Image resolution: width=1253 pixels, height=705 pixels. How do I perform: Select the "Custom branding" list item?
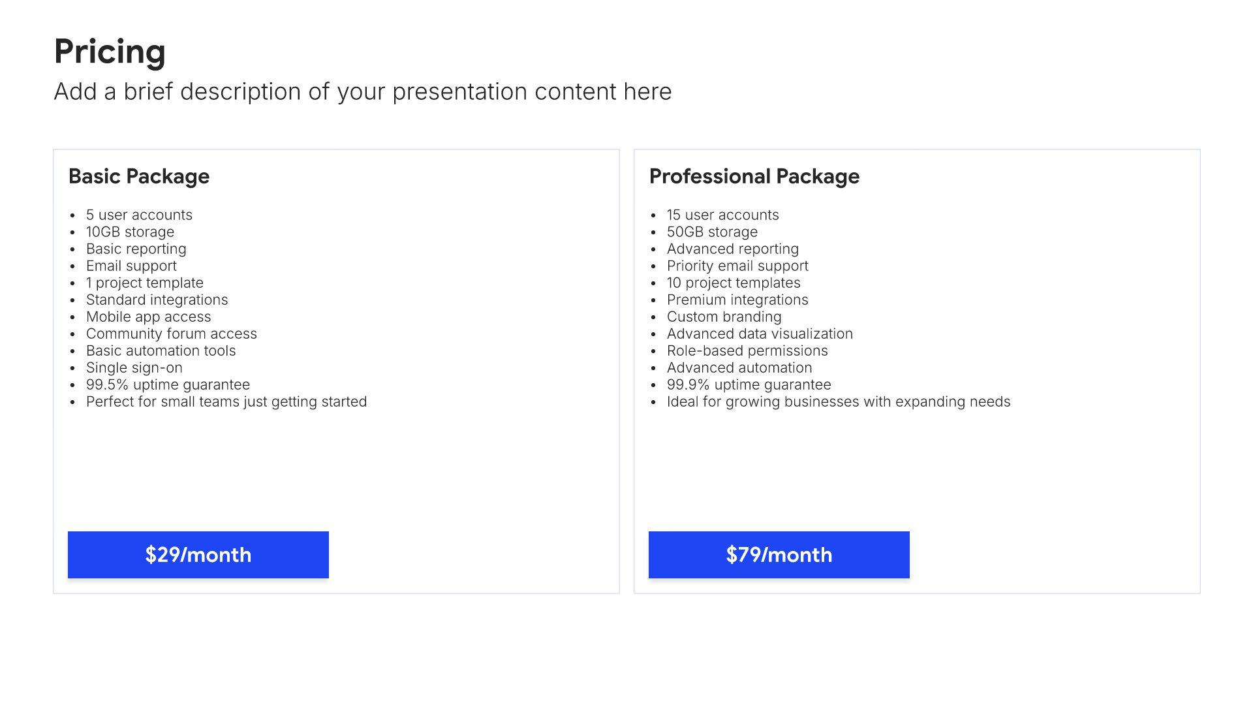724,317
